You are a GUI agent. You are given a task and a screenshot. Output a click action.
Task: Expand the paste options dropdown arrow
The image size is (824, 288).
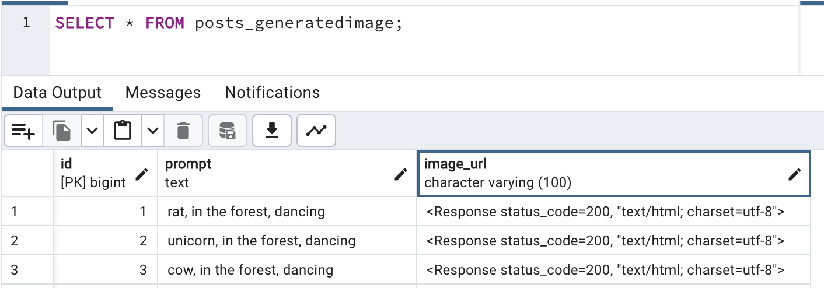(152, 131)
